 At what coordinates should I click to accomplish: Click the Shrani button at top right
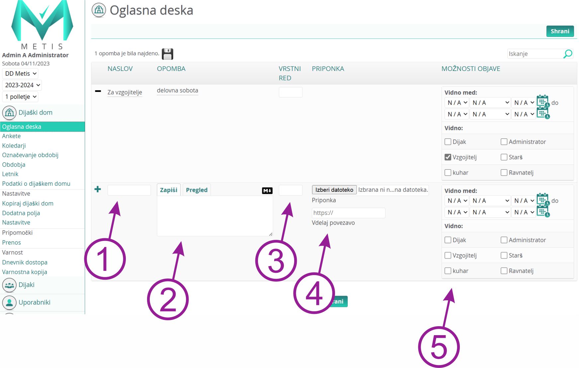coord(560,31)
